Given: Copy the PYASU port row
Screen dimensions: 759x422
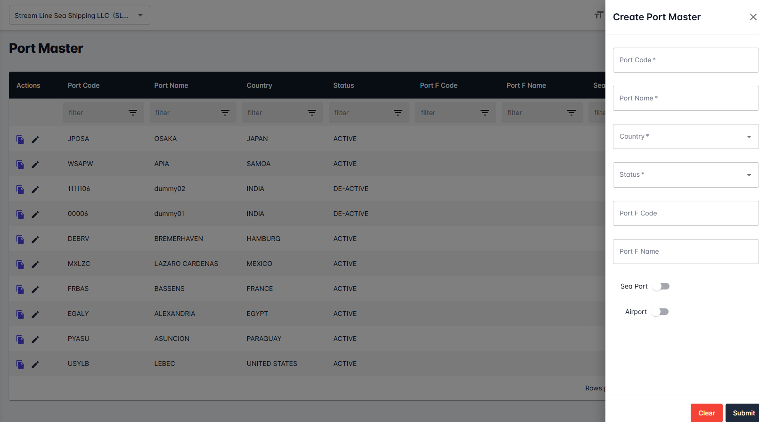Looking at the screenshot, I should pyautogui.click(x=20, y=339).
